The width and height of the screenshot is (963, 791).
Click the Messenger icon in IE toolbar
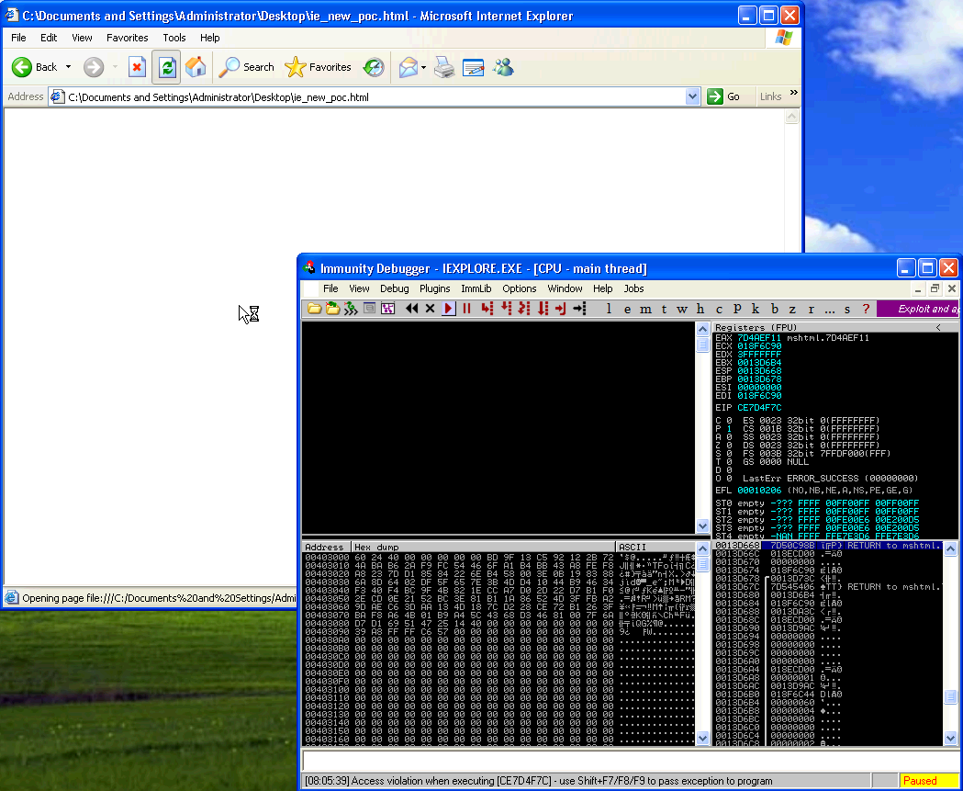click(503, 67)
